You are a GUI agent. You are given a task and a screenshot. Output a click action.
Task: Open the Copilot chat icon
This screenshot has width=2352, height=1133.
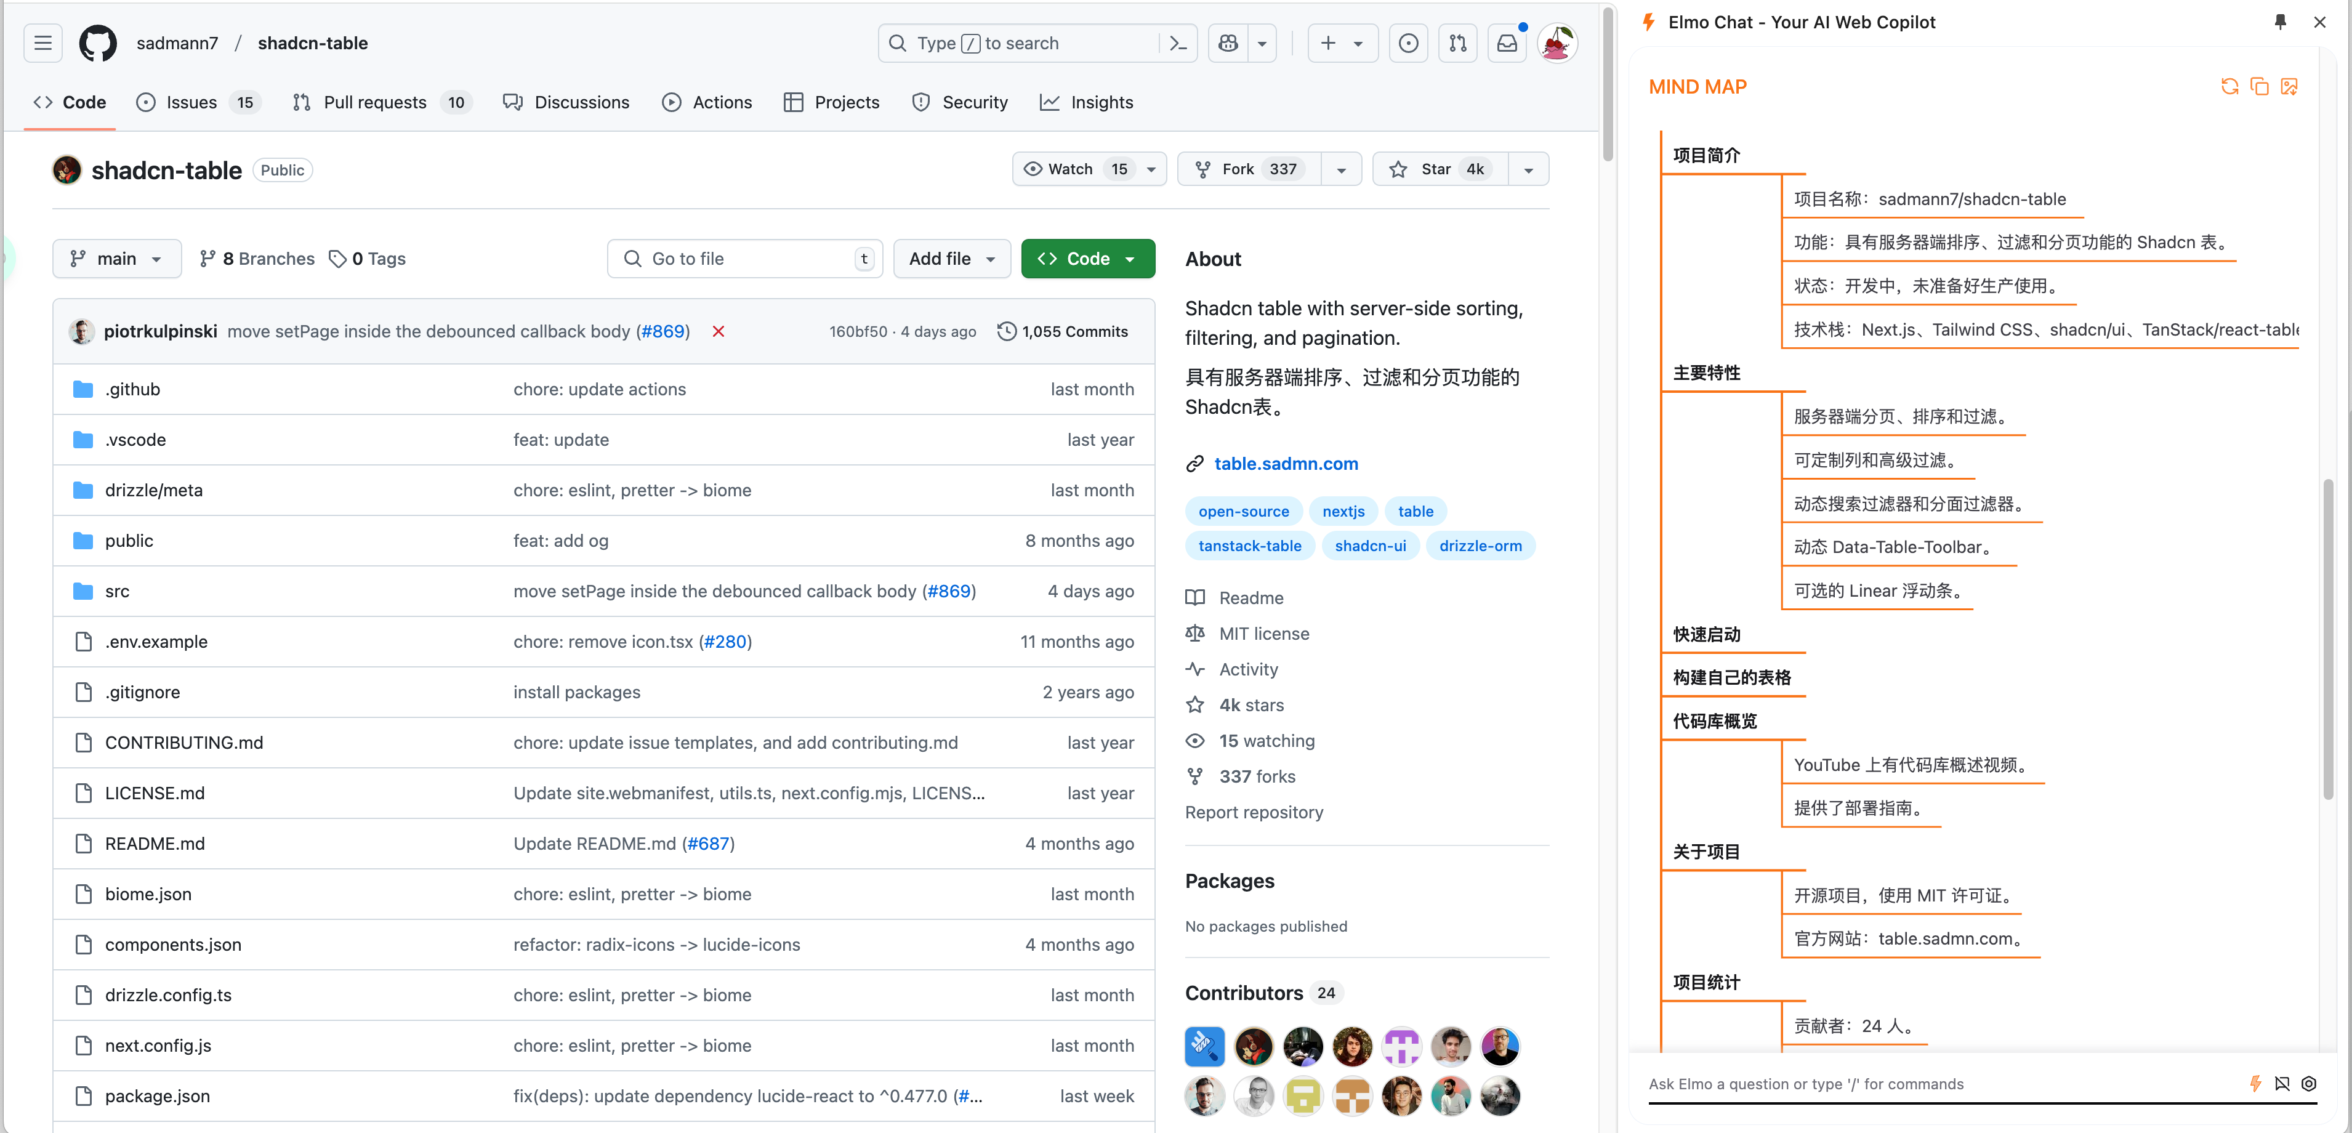(x=1228, y=43)
